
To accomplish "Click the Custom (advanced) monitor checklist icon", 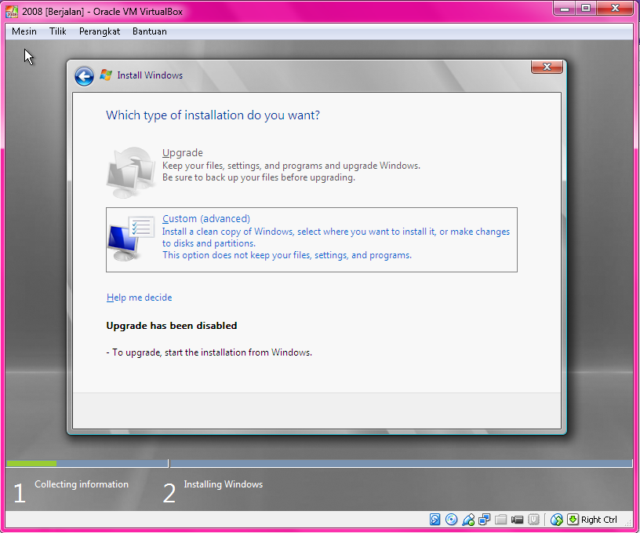I will (x=131, y=239).
